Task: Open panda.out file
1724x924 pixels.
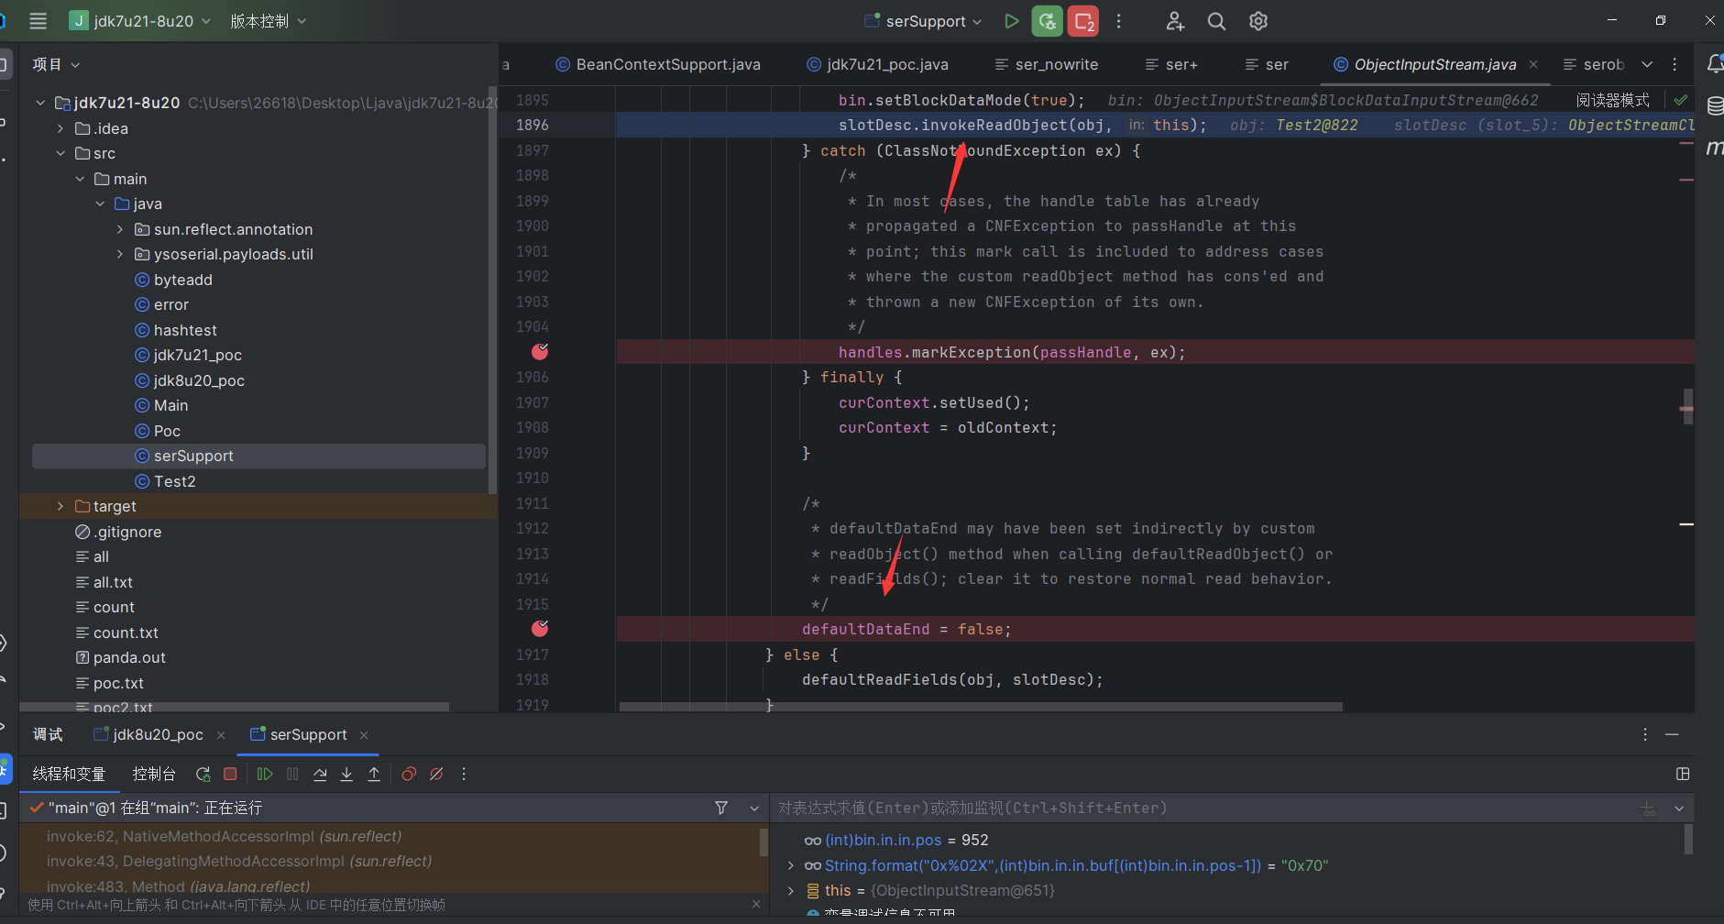Action: pos(129,657)
